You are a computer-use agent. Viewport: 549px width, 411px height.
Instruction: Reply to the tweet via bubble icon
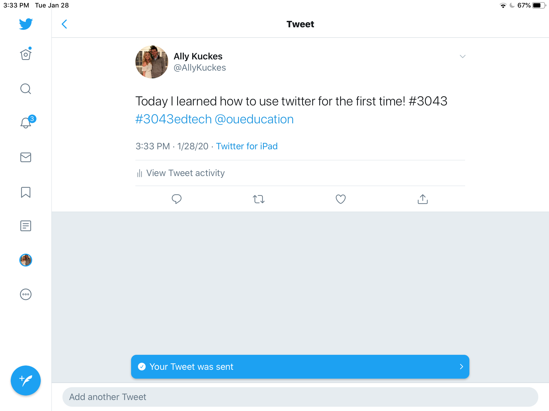click(177, 199)
